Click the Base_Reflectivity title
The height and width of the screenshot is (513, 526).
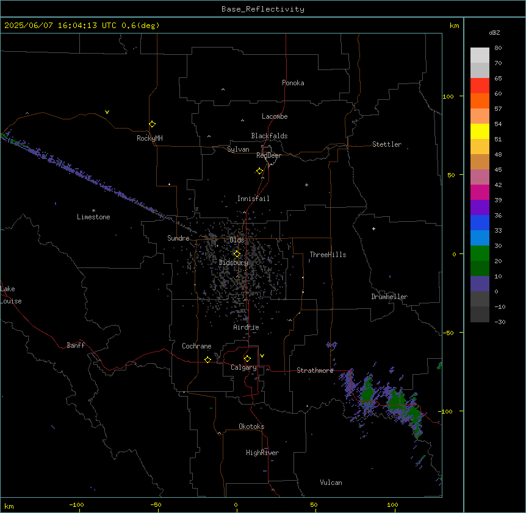[x=263, y=9]
